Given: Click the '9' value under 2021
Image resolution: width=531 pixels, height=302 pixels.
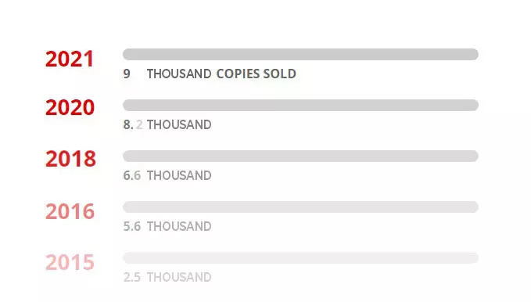Looking at the screenshot, I should (x=127, y=74).
